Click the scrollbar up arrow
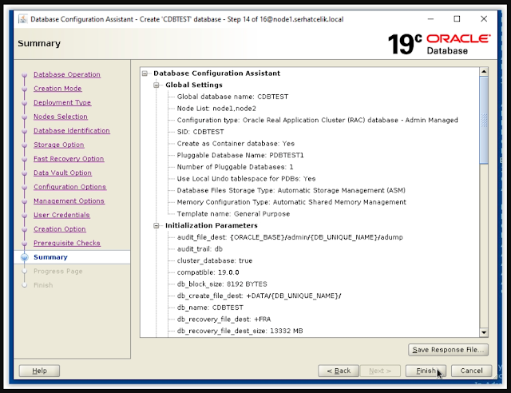 point(484,71)
